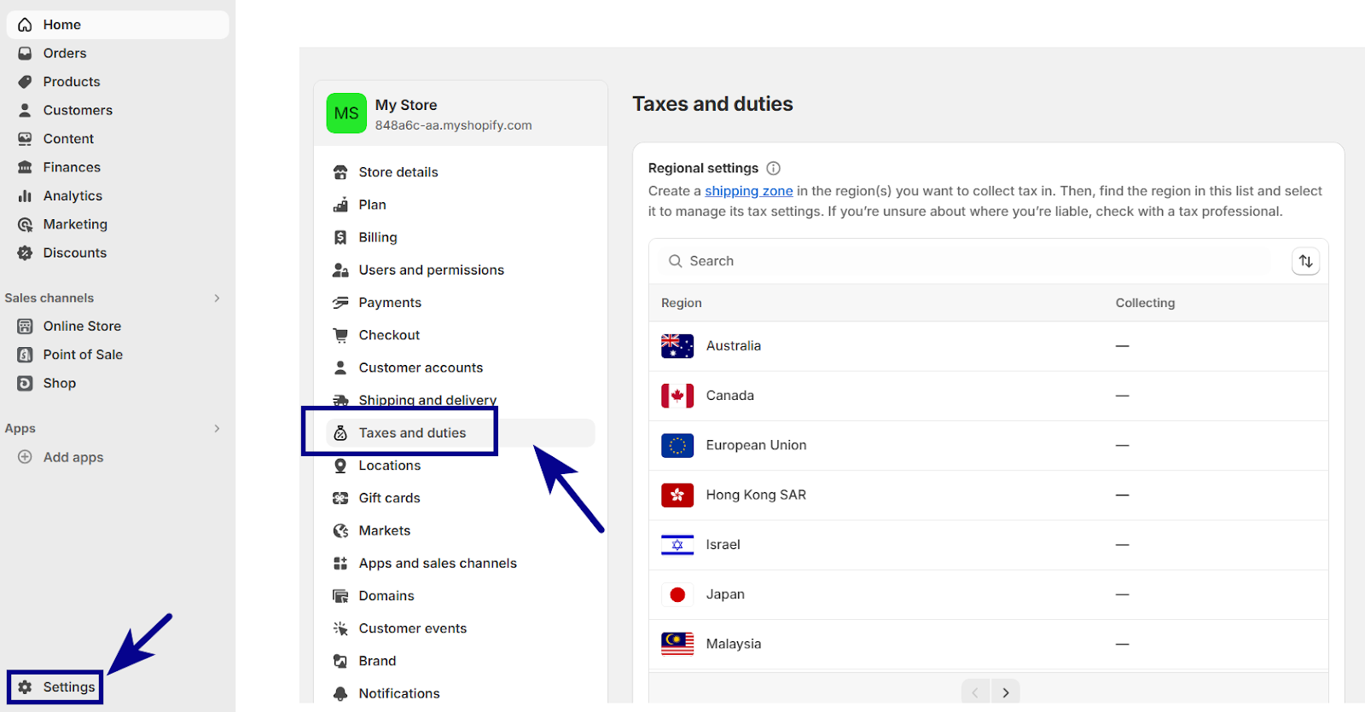Click the Domains icon
The height and width of the screenshot is (712, 1365).
click(340, 596)
